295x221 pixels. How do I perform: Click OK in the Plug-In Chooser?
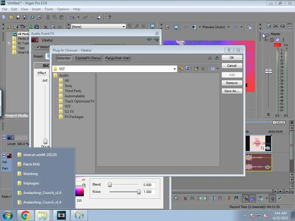[x=232, y=58]
